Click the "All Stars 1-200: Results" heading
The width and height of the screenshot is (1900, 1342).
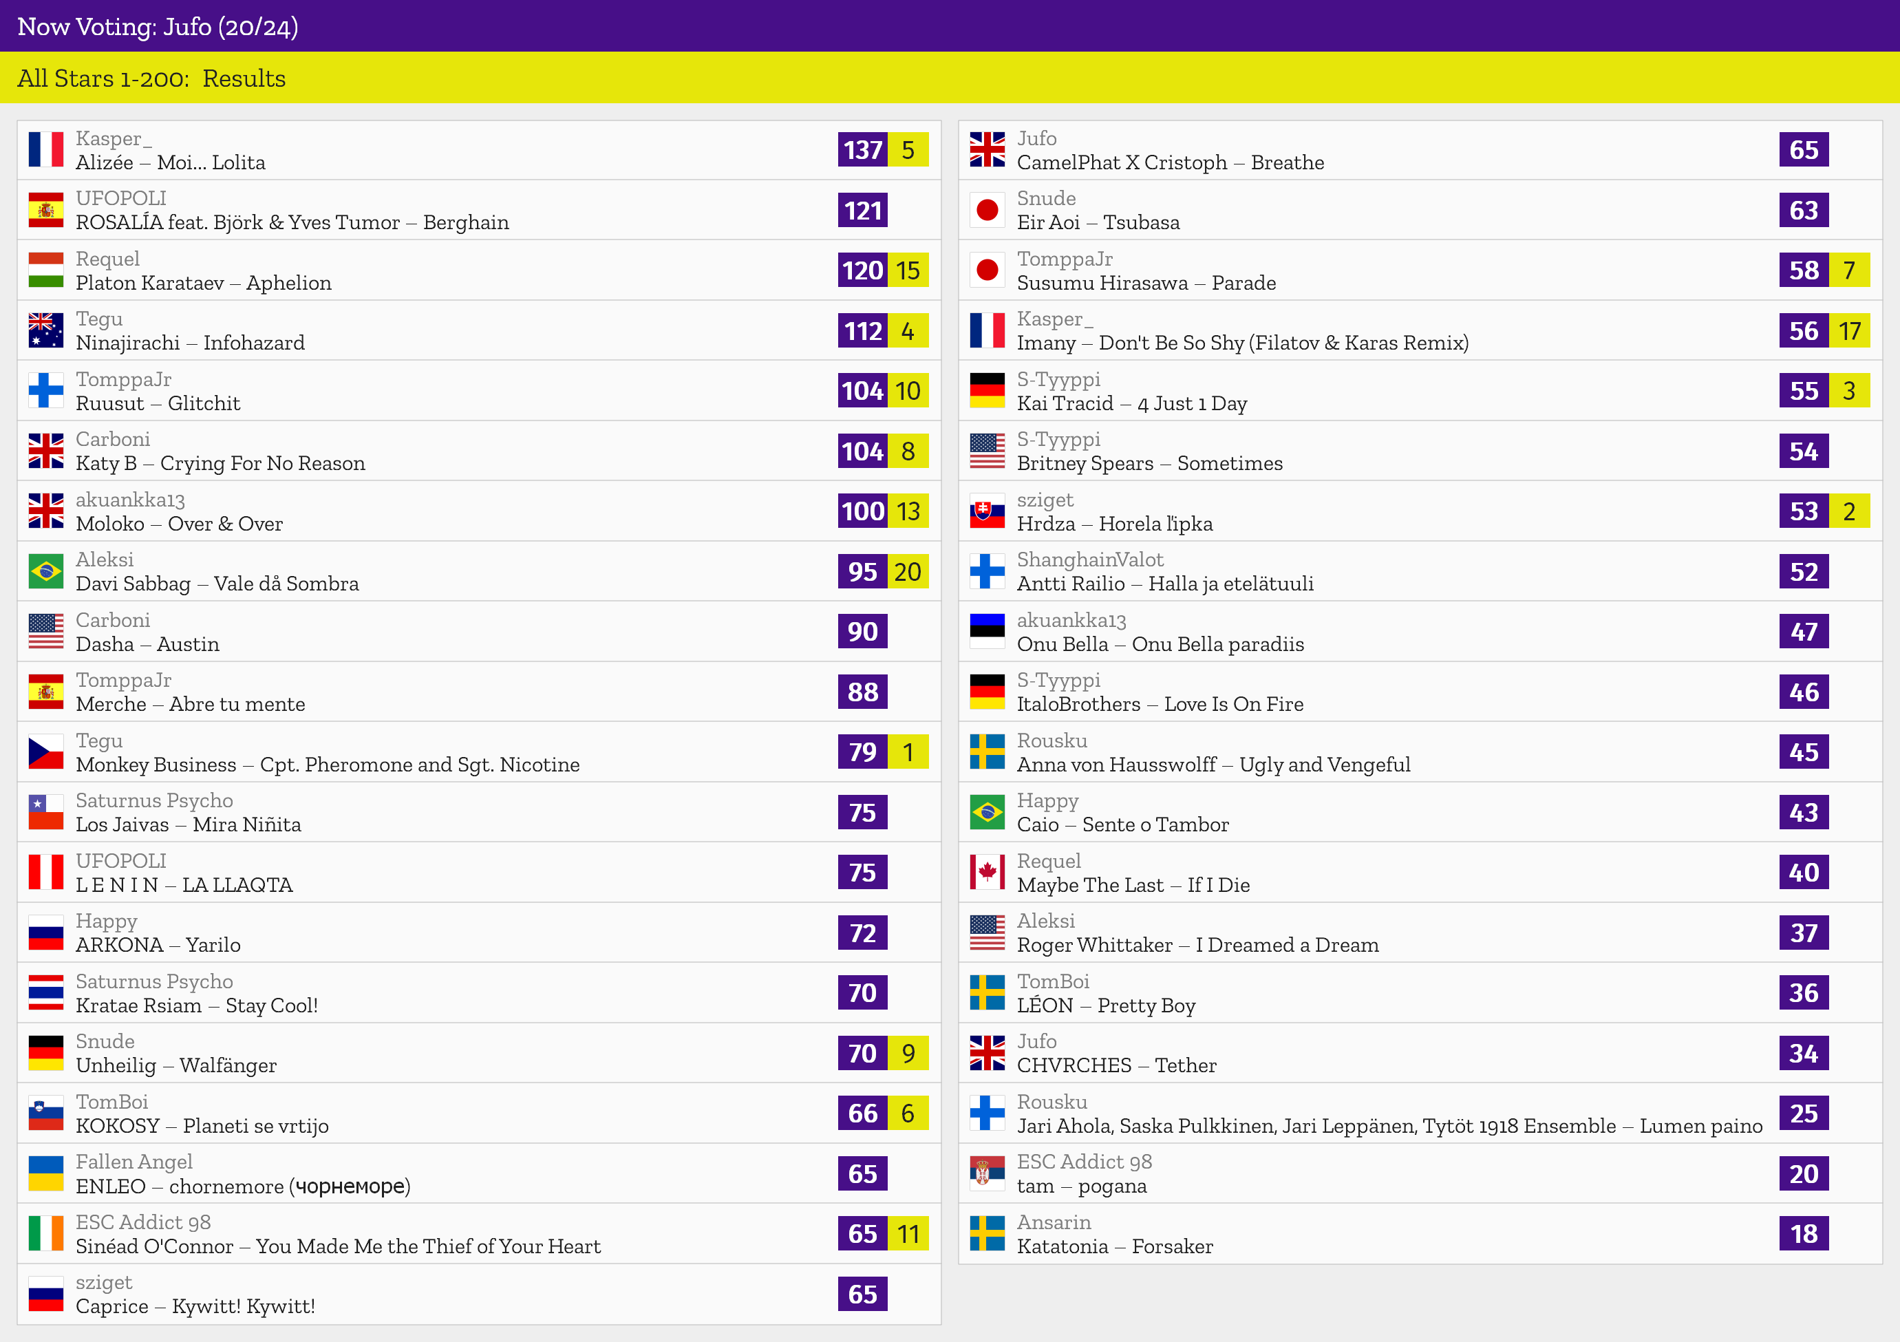pos(151,78)
